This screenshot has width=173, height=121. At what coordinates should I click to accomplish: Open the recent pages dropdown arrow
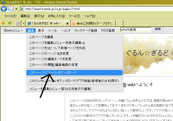coord(16,9)
